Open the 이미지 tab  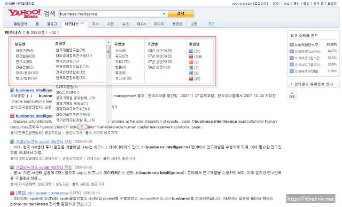coord(159,24)
